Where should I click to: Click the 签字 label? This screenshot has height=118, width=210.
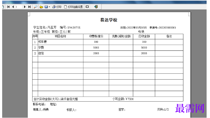click(122, 110)
